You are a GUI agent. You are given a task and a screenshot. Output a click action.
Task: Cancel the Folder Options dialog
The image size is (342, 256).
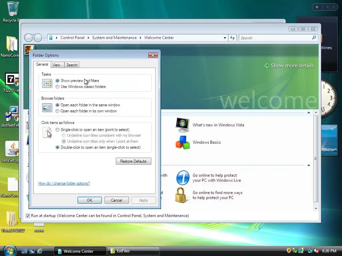click(x=117, y=200)
